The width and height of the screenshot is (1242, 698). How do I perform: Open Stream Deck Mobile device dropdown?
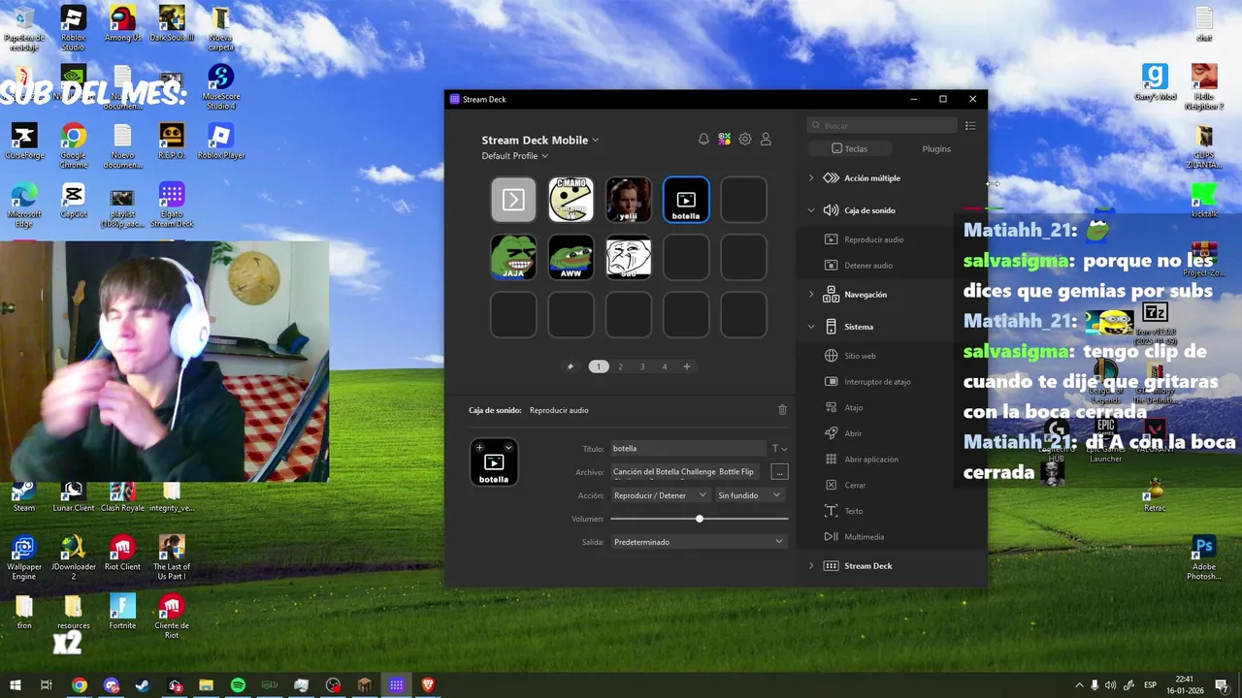[x=540, y=140]
